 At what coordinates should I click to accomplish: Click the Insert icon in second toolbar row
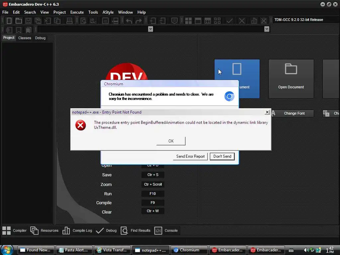click(x=9, y=30)
